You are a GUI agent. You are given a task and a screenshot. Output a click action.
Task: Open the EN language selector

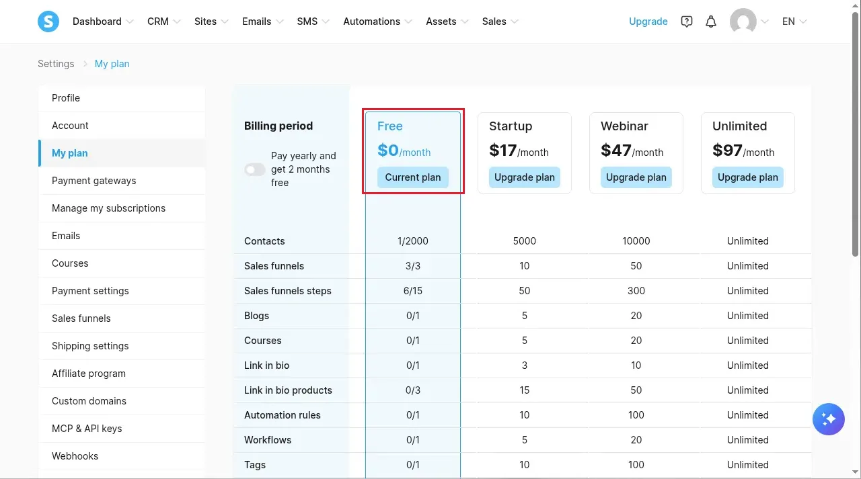pos(794,21)
